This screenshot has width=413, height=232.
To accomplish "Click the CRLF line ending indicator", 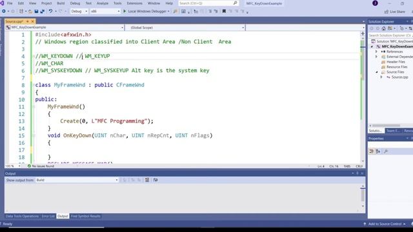I will coord(359,166).
